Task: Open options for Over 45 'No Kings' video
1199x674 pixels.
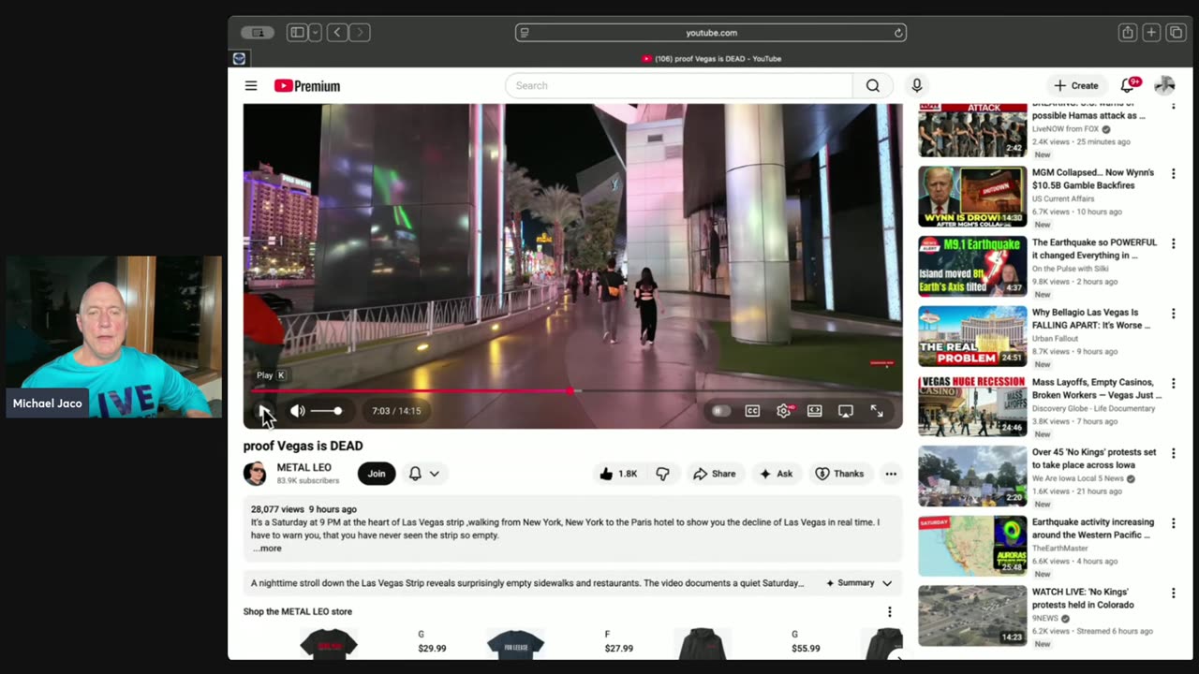Action: tap(1173, 453)
